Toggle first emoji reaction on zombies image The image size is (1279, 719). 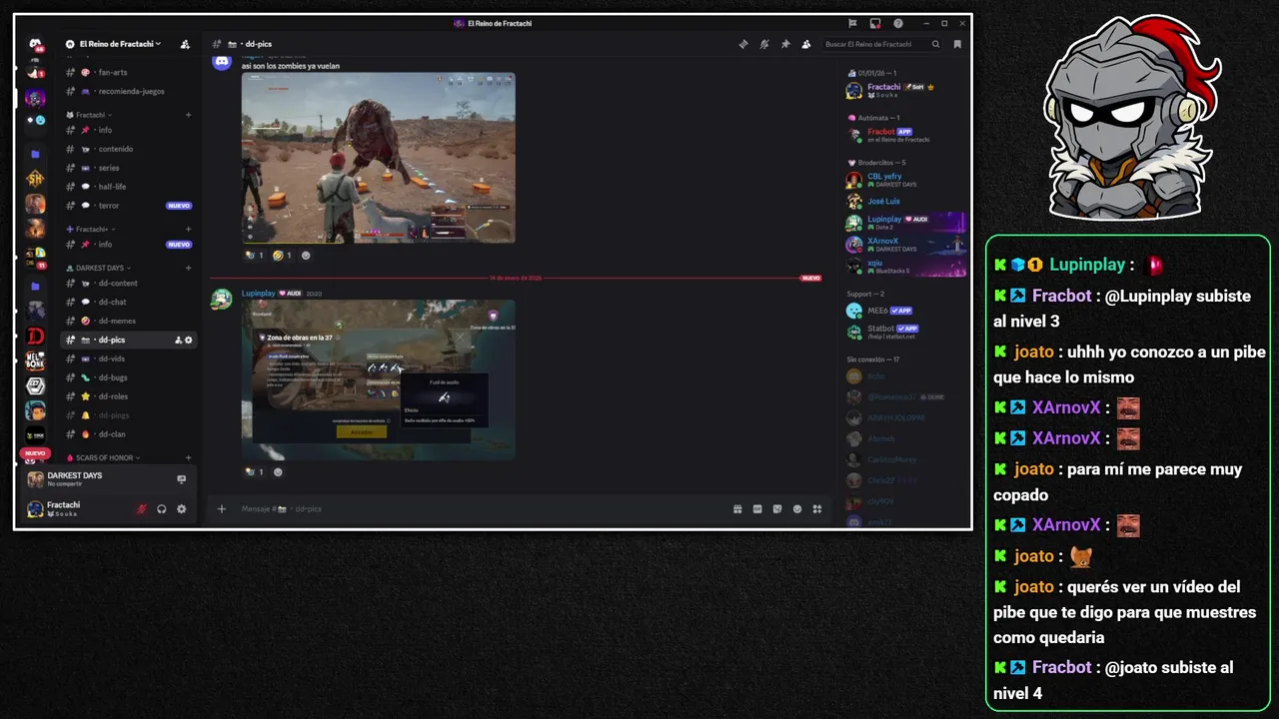254,256
